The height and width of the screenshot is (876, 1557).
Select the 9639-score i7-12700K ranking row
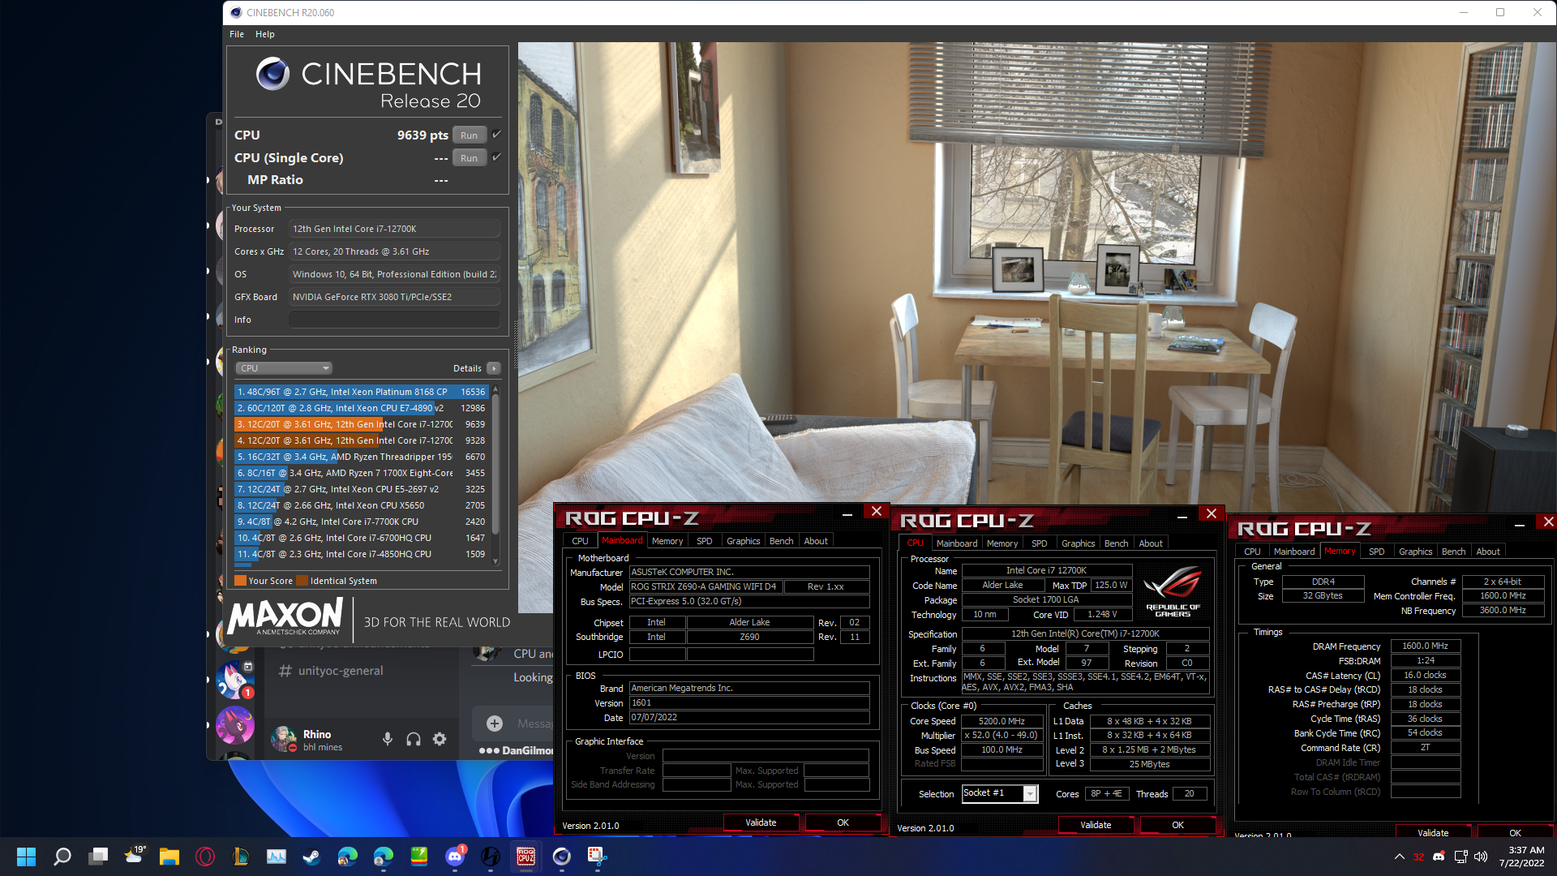tap(362, 424)
